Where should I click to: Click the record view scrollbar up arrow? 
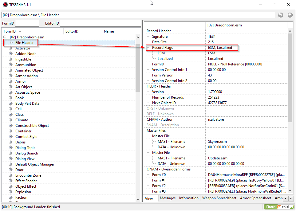[x=290, y=31]
